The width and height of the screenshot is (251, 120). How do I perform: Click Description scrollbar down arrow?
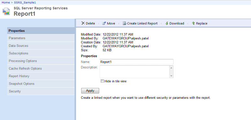point(171,76)
